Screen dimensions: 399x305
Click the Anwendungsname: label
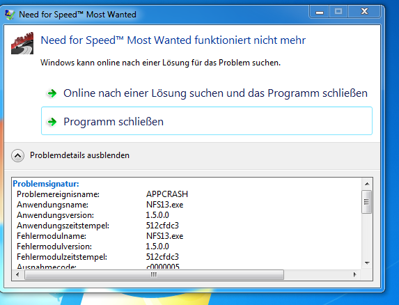click(52, 205)
